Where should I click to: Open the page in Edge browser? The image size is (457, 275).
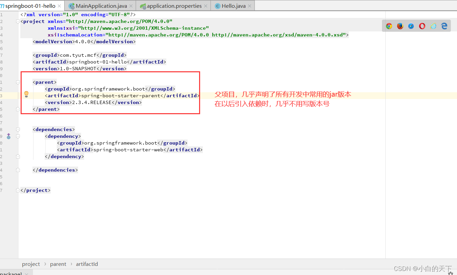[444, 26]
